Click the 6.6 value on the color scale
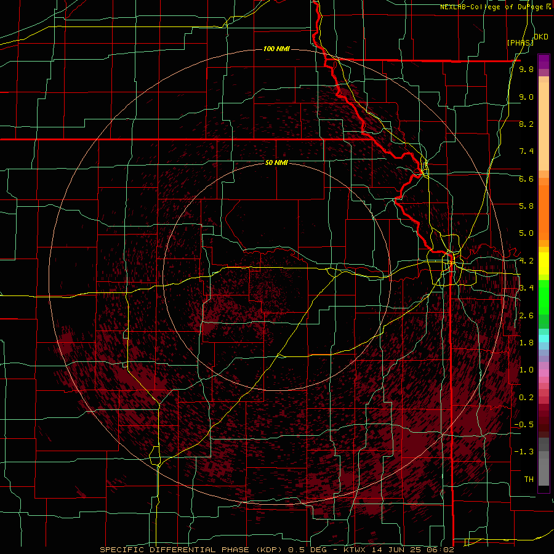This screenshot has height=554, width=554. click(x=526, y=179)
